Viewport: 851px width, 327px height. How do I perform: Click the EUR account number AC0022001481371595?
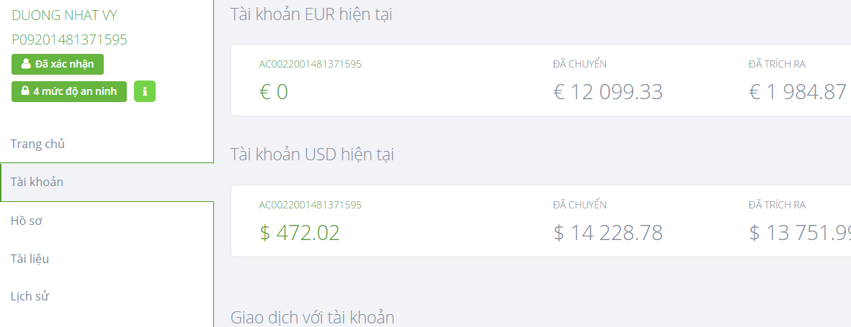coord(310,64)
